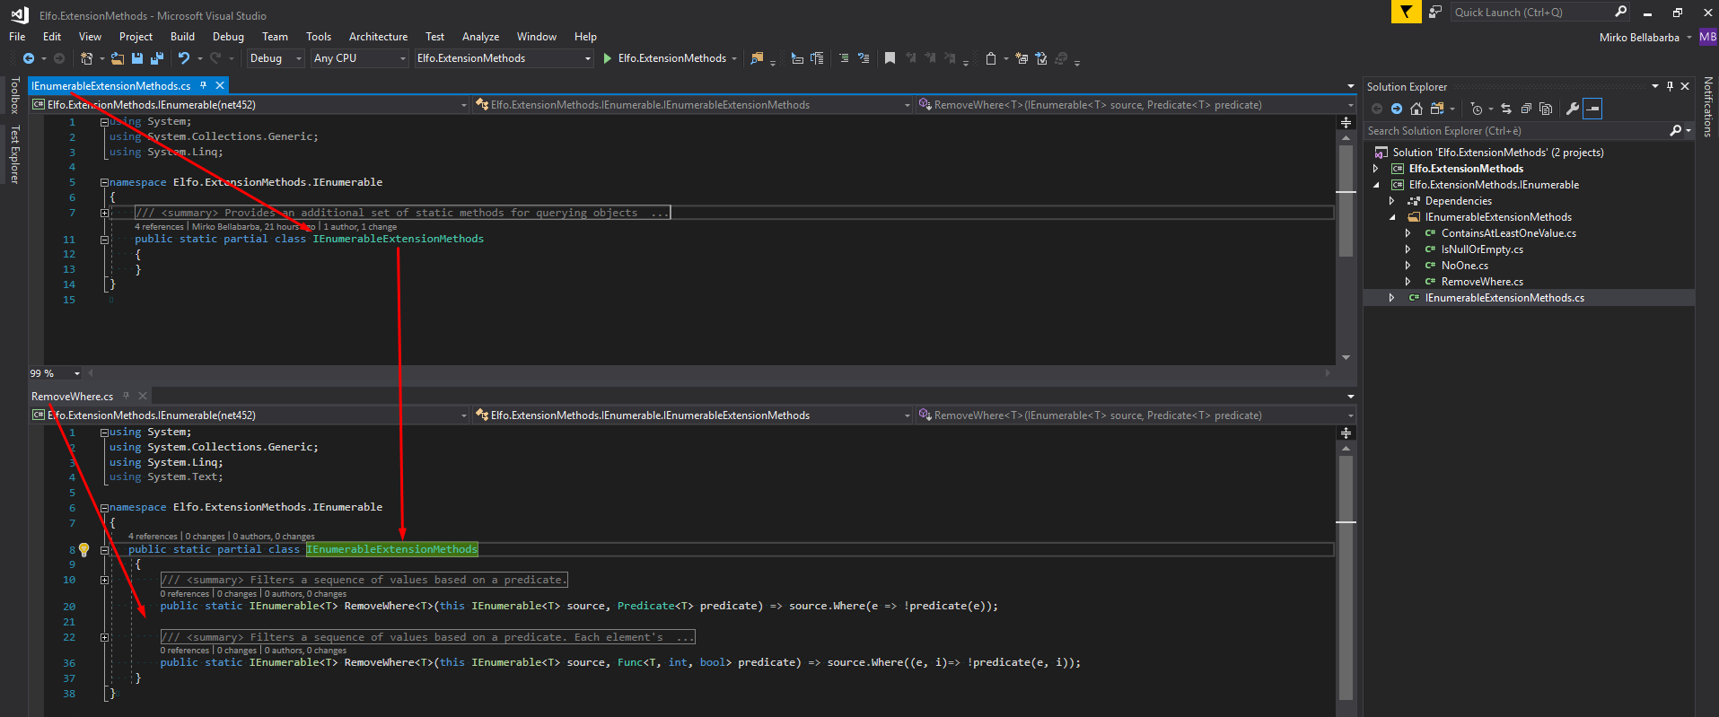Save the current file with the floppy icon
Viewport: 1719px width, 717px height.
(x=137, y=58)
